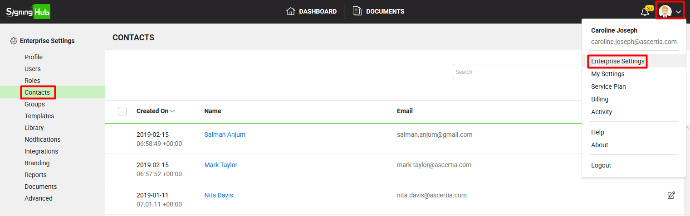
Task: Click the SigningHub logo
Action: pos(28,12)
